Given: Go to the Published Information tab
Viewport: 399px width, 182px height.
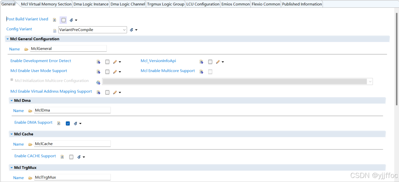Looking at the screenshot, I should pos(302,4).
